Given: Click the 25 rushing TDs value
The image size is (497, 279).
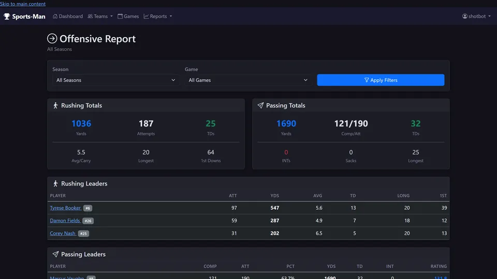Looking at the screenshot, I should [x=211, y=123].
